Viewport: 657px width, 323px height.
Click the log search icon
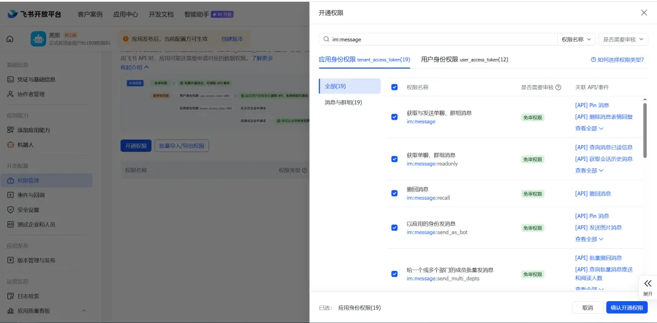[10, 296]
